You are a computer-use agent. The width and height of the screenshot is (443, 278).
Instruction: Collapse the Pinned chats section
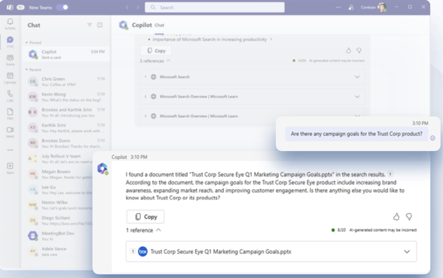[x=27, y=43]
